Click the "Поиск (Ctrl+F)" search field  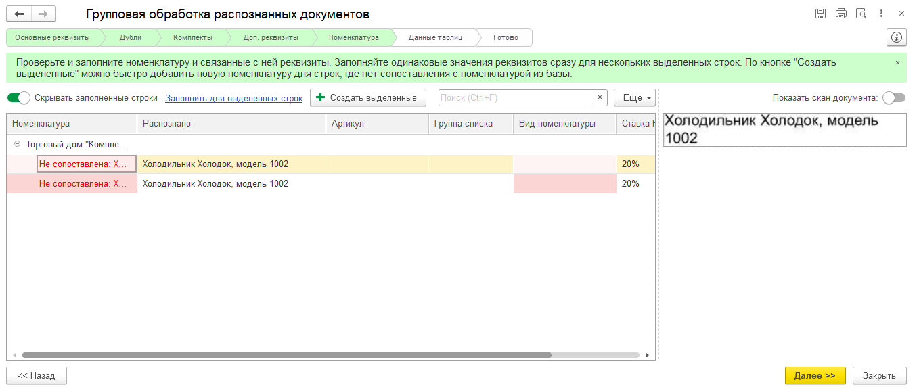[x=516, y=98]
